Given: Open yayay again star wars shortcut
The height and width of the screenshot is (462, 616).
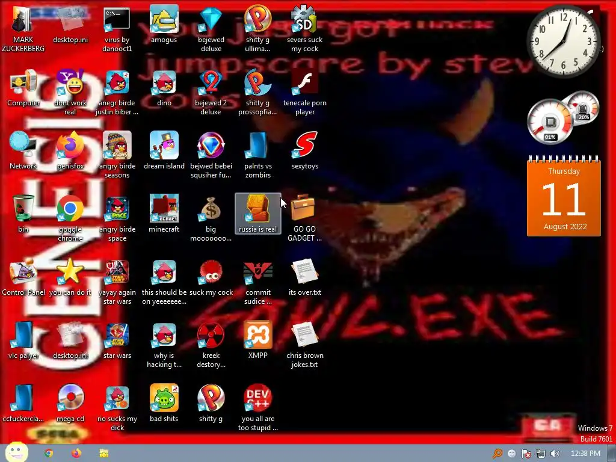Looking at the screenshot, I should [x=117, y=282].
